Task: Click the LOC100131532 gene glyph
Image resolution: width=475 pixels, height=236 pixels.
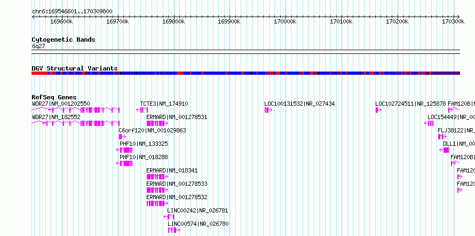Action: tap(268, 110)
